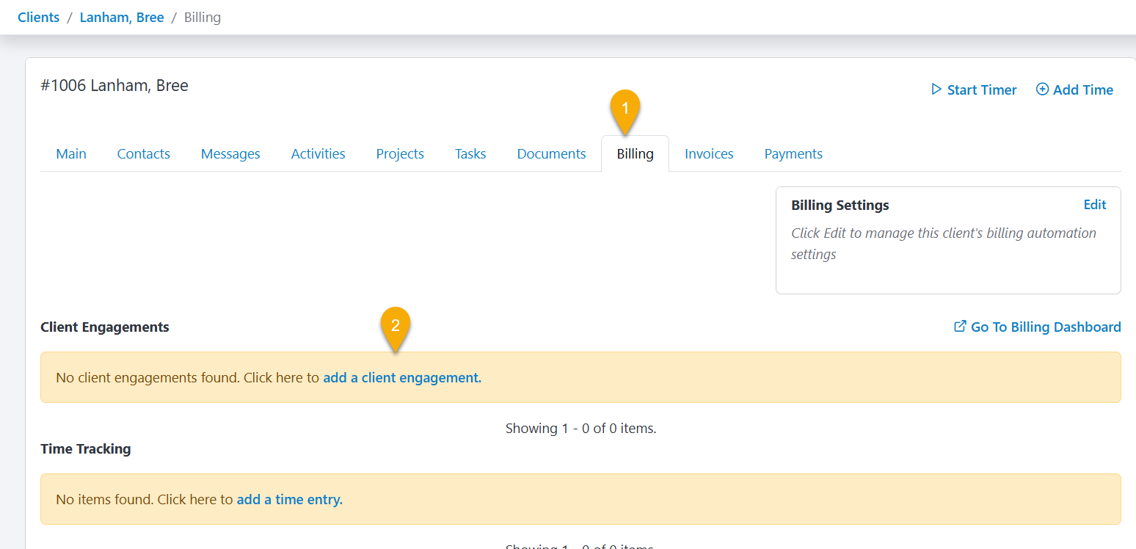Screen dimensions: 1136x549
Task: Switch to the Contacts tab
Action: coord(144,154)
